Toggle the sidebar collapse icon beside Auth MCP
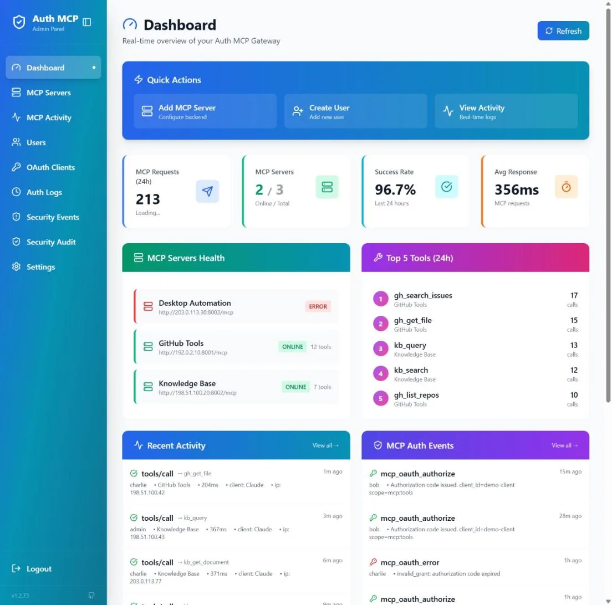Viewport: 612px width, 605px height. (x=87, y=22)
